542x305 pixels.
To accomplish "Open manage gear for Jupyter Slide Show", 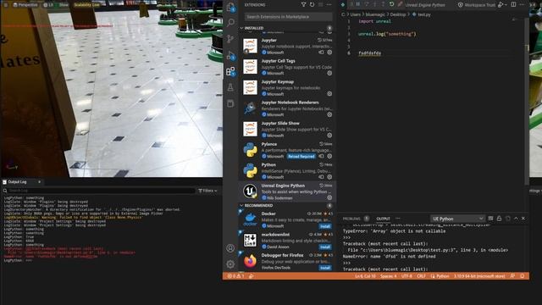I will (329, 136).
